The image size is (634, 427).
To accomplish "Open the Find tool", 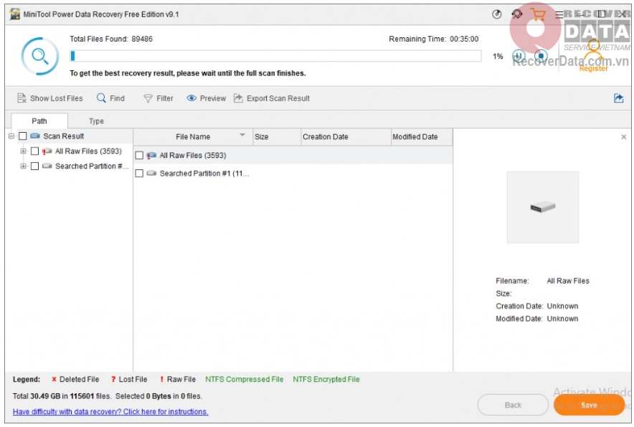I will pos(110,98).
